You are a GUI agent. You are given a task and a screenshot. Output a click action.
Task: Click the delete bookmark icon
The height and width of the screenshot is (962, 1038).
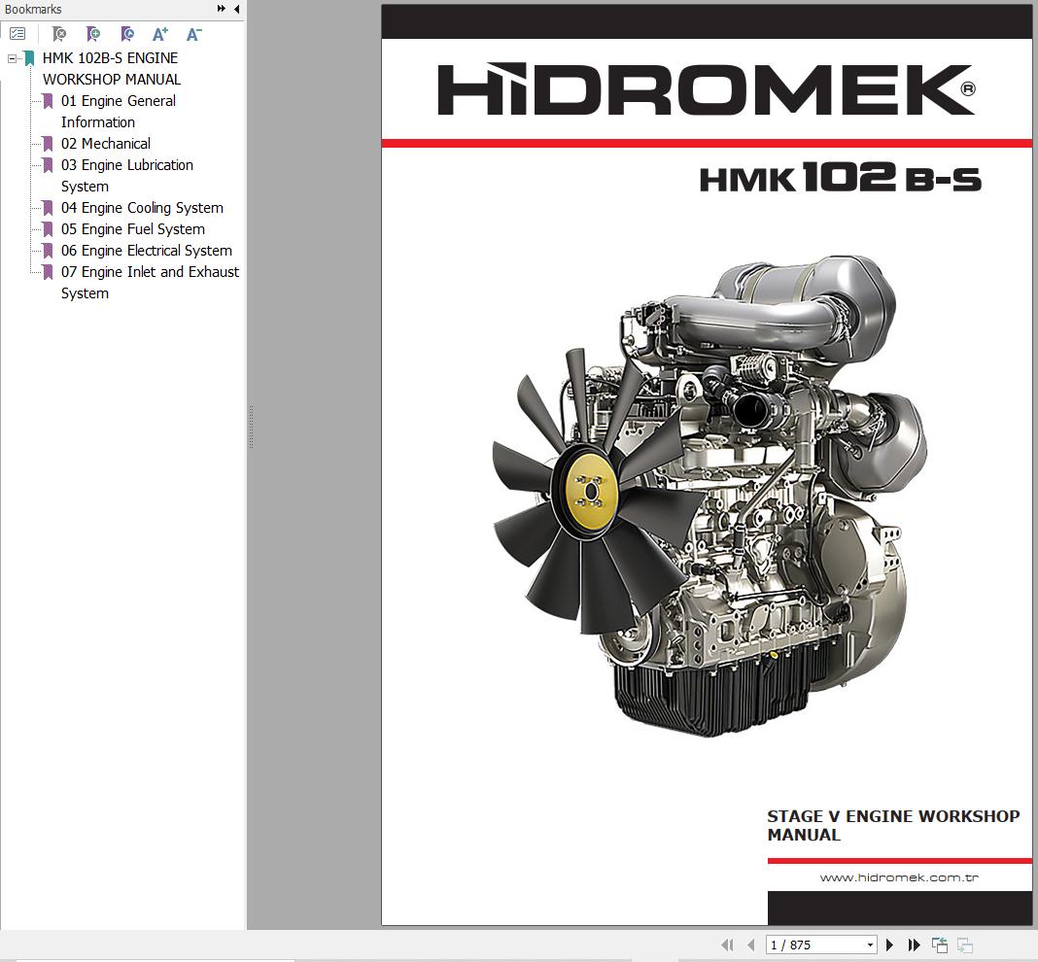coord(58,34)
